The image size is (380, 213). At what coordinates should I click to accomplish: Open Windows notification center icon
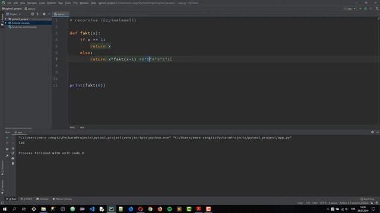(373, 209)
